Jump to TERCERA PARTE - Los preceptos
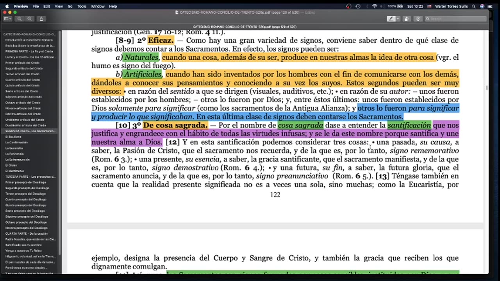The height and width of the screenshot is (281, 500). pos(30,176)
